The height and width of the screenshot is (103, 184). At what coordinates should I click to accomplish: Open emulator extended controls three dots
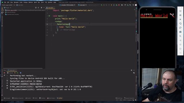click(x=180, y=53)
